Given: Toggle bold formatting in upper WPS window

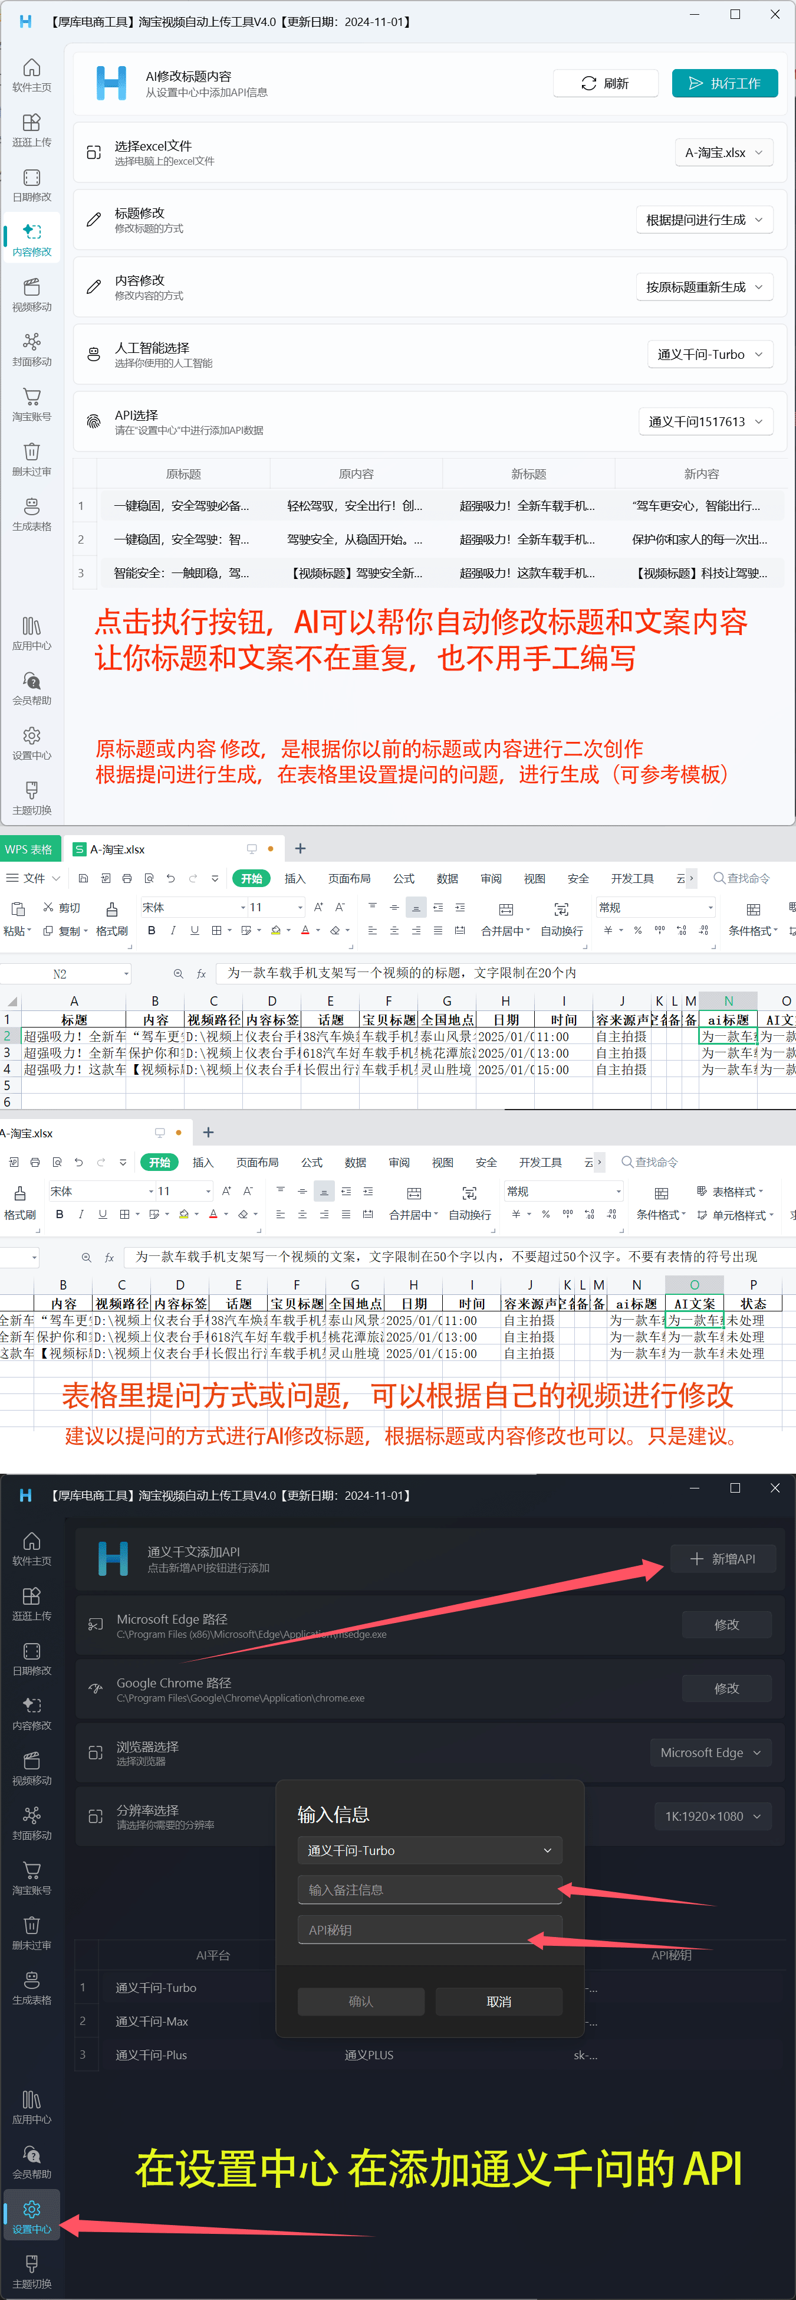Looking at the screenshot, I should 152,930.
